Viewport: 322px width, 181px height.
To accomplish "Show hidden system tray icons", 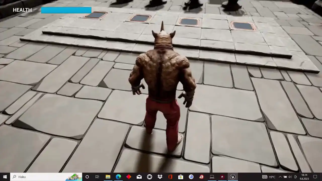I will 280,177.
